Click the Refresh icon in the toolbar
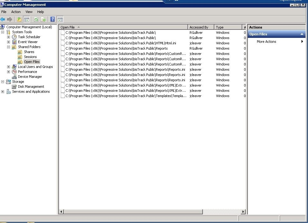308x223 pixels. pyautogui.click(x=36, y=19)
